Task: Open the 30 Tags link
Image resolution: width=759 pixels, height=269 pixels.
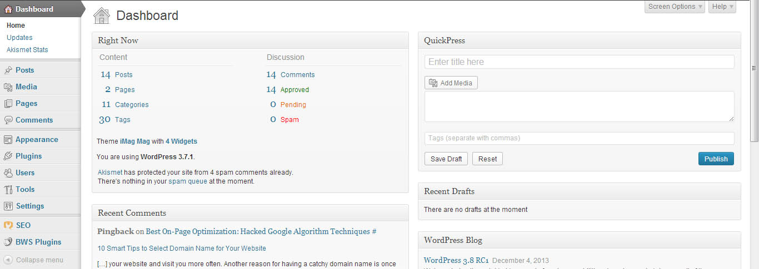Action: [x=114, y=120]
